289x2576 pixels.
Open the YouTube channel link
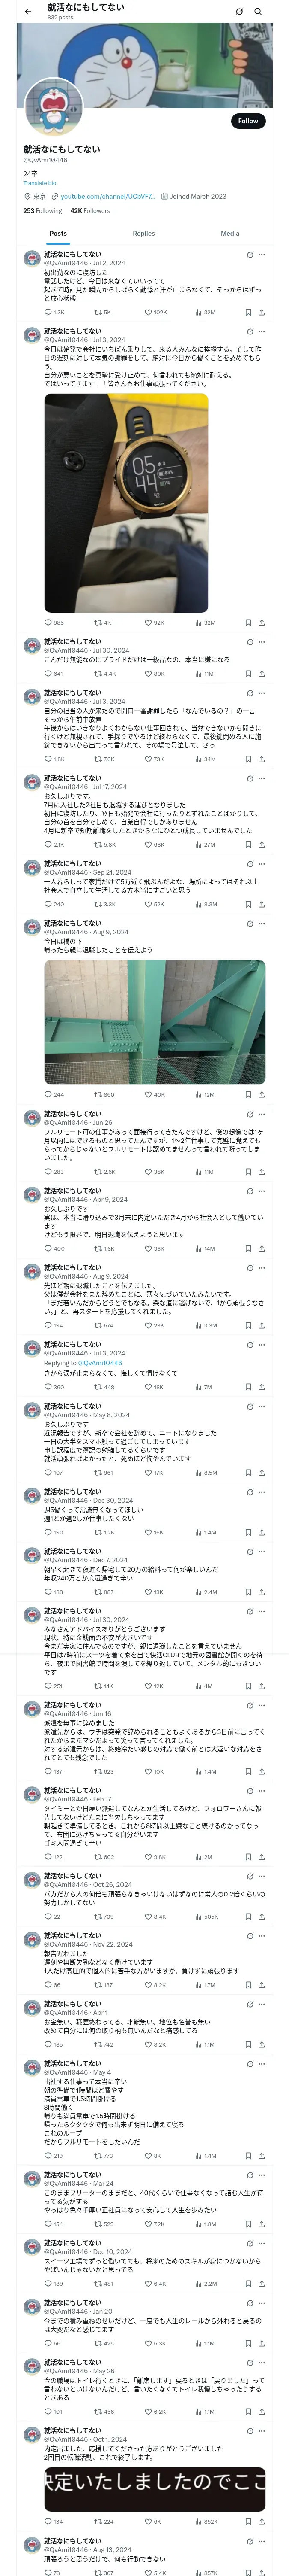[107, 197]
